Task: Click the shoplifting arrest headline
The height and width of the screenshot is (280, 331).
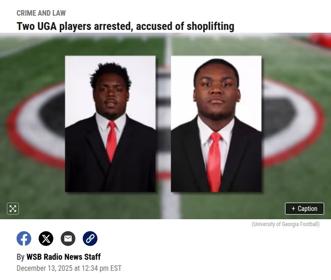Action: 126,26
